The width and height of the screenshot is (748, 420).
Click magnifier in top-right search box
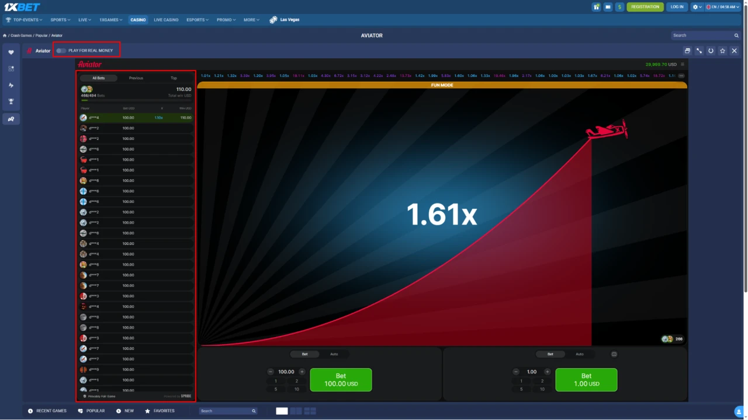736,36
